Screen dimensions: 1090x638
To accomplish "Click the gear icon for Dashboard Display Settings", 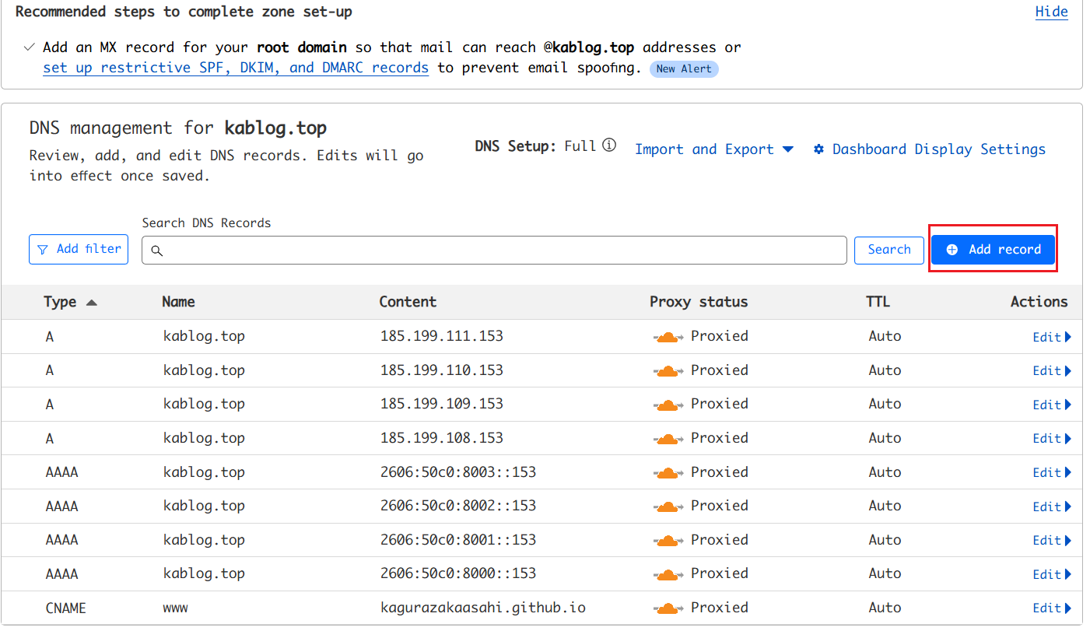I will point(818,149).
